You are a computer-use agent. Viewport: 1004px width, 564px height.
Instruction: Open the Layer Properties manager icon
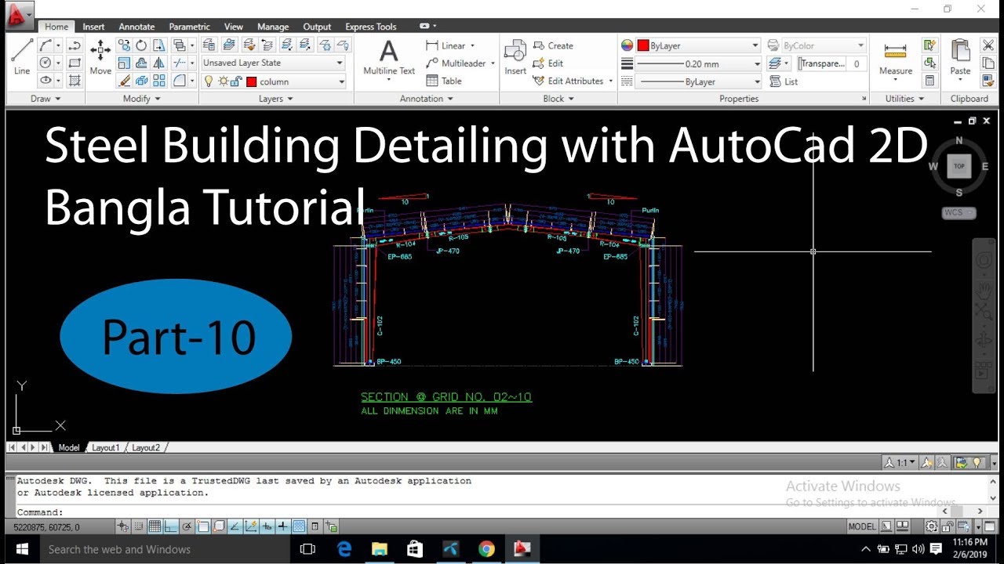(209, 45)
